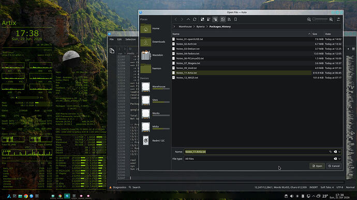Open the sorting options button

(229, 19)
